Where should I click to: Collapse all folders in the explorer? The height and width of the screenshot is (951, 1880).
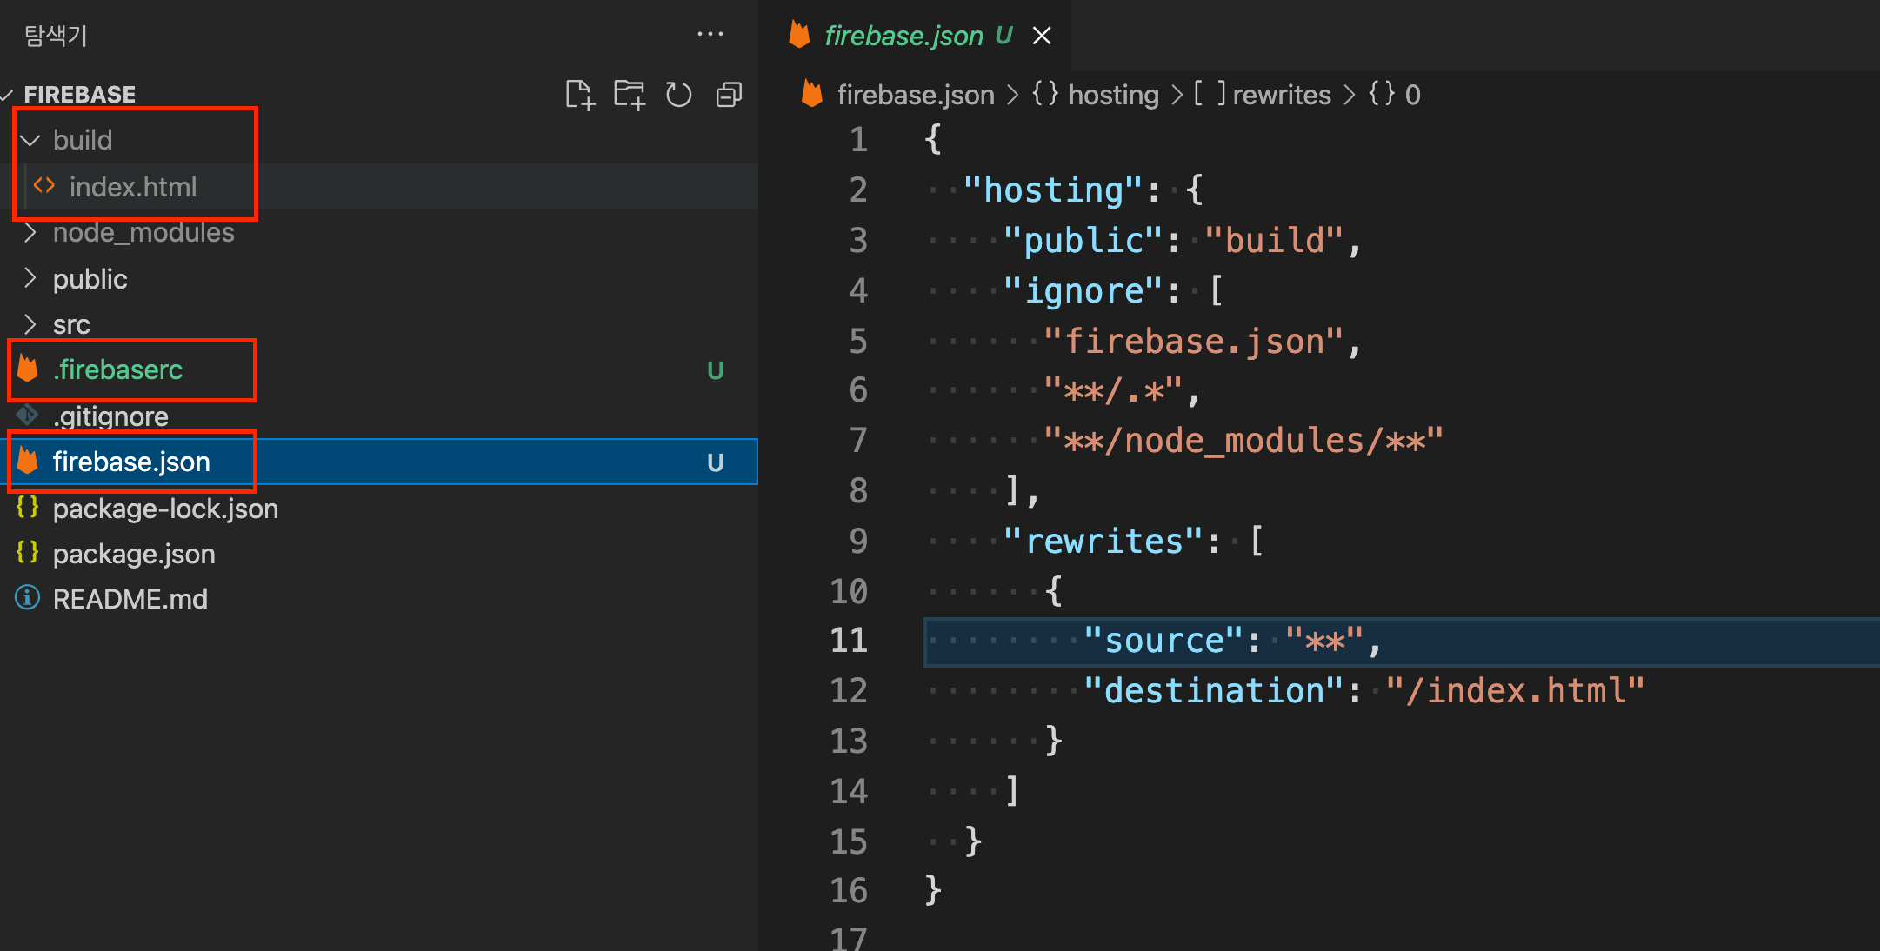pyautogui.click(x=728, y=96)
